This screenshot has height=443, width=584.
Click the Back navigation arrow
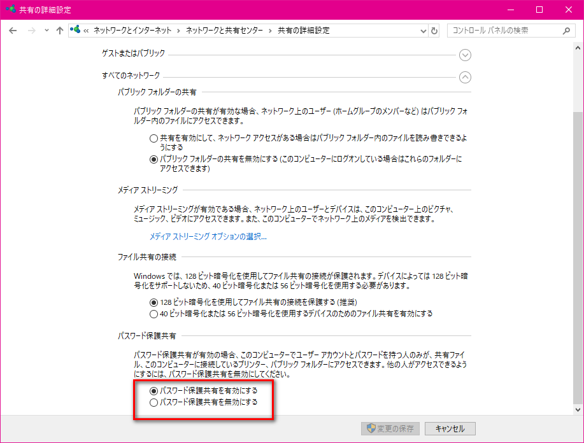13,31
